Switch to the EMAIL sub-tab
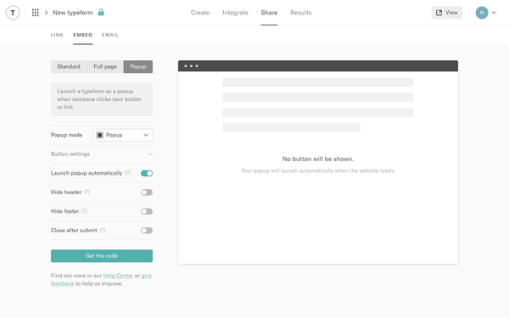Screen dimensions: 509x318 (x=110, y=35)
